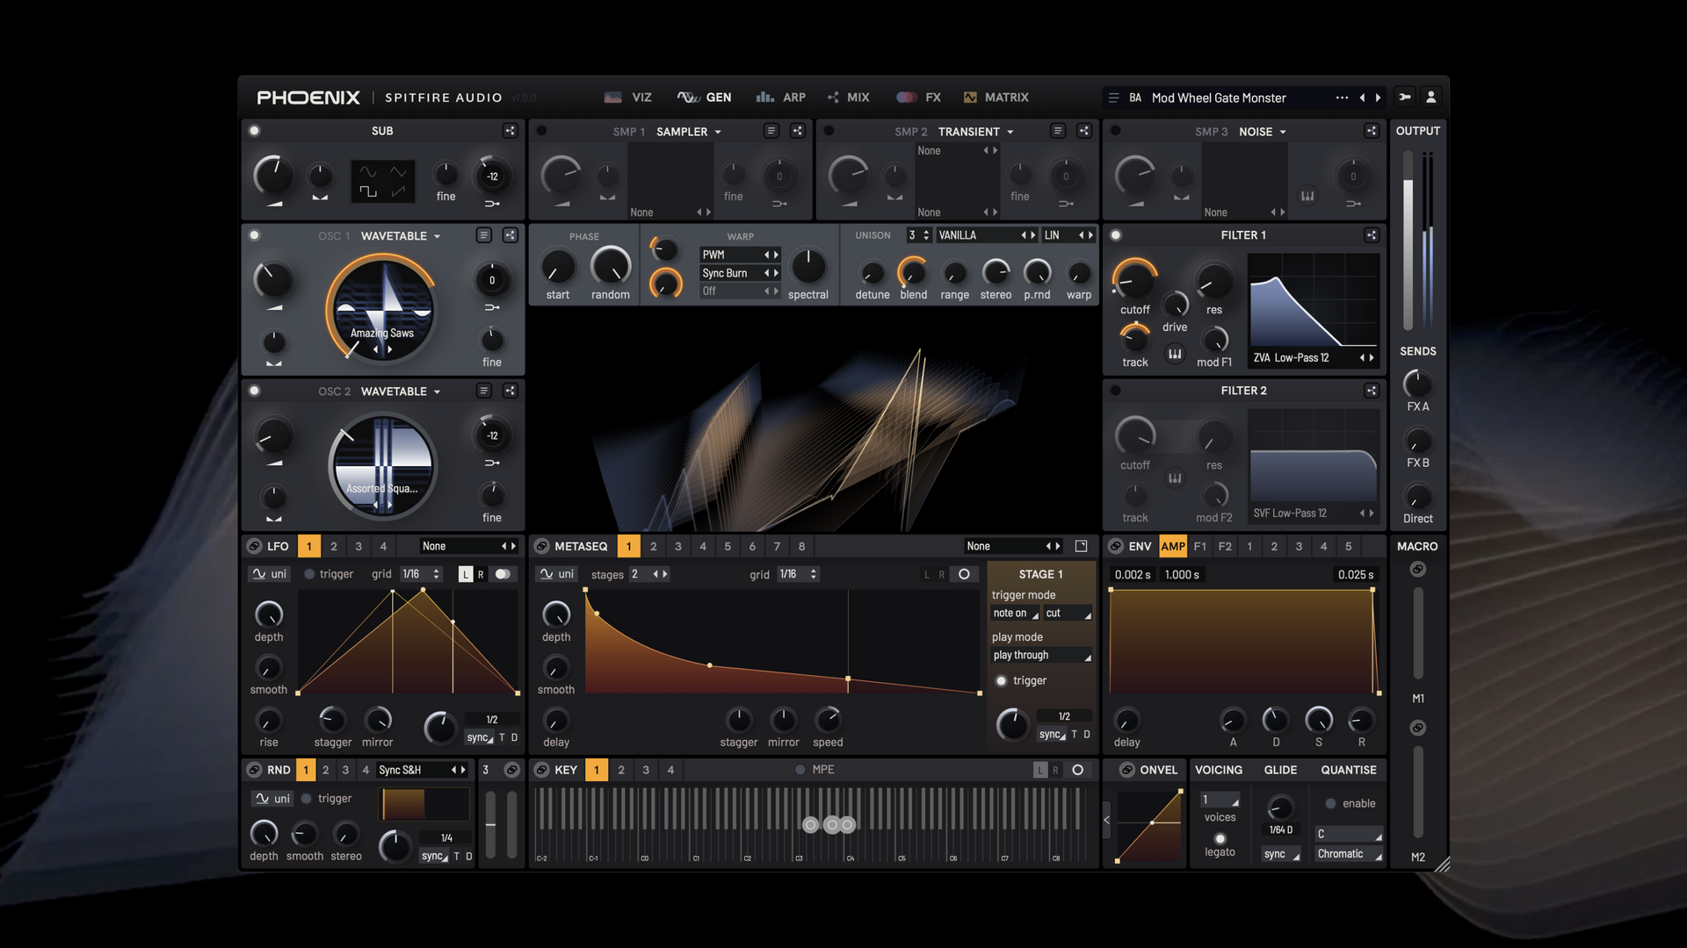This screenshot has width=1687, height=948.
Task: Select the AMP envelope button
Action: tap(1173, 546)
